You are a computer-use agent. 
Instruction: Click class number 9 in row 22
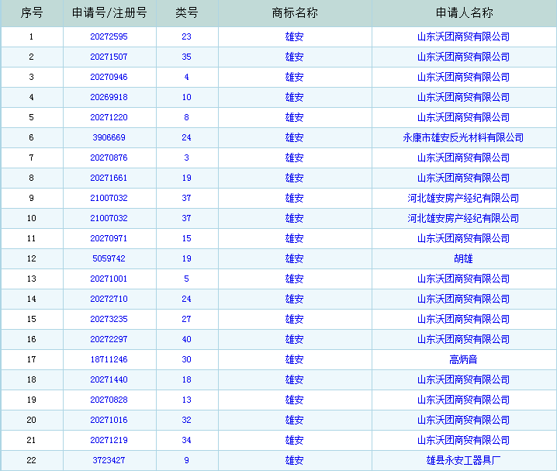(186, 460)
